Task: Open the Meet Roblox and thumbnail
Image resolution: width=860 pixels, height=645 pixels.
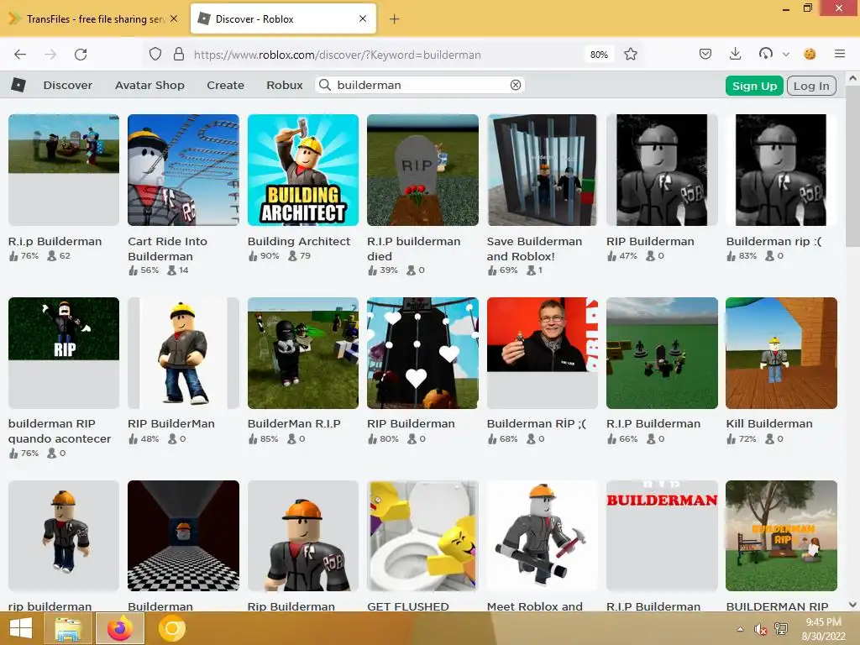Action: (542, 536)
